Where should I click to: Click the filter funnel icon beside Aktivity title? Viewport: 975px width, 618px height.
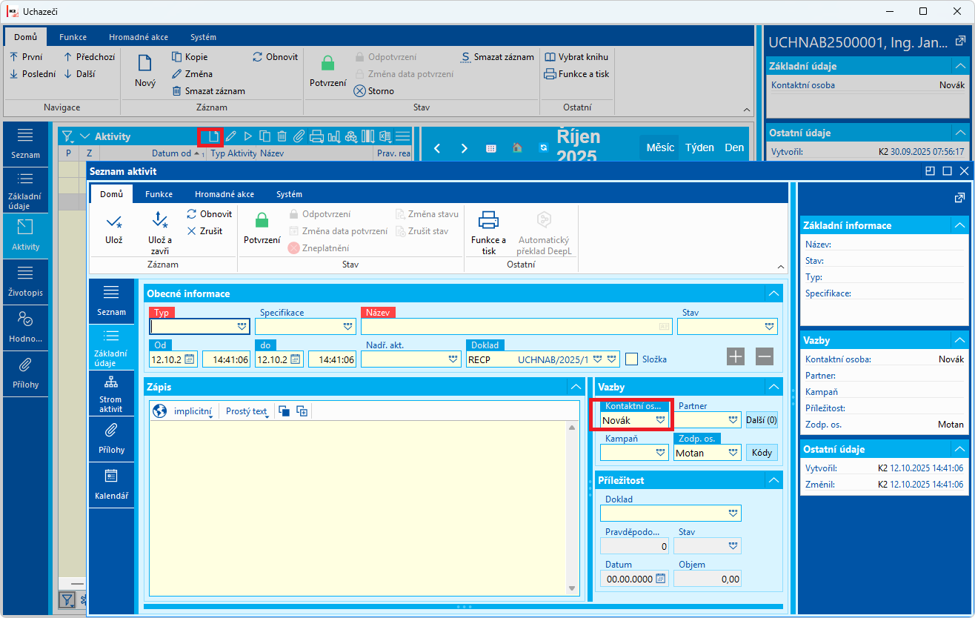pos(67,136)
